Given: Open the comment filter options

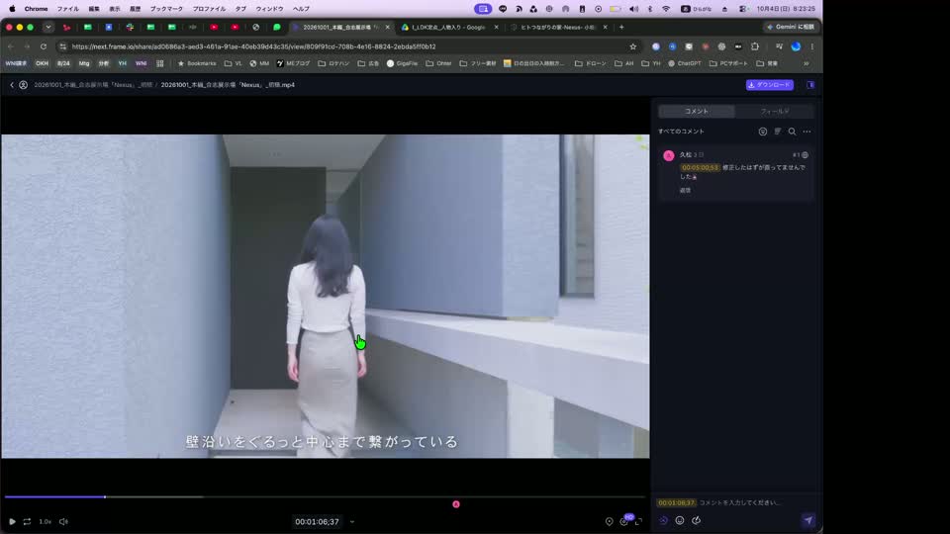Looking at the screenshot, I should tap(763, 132).
